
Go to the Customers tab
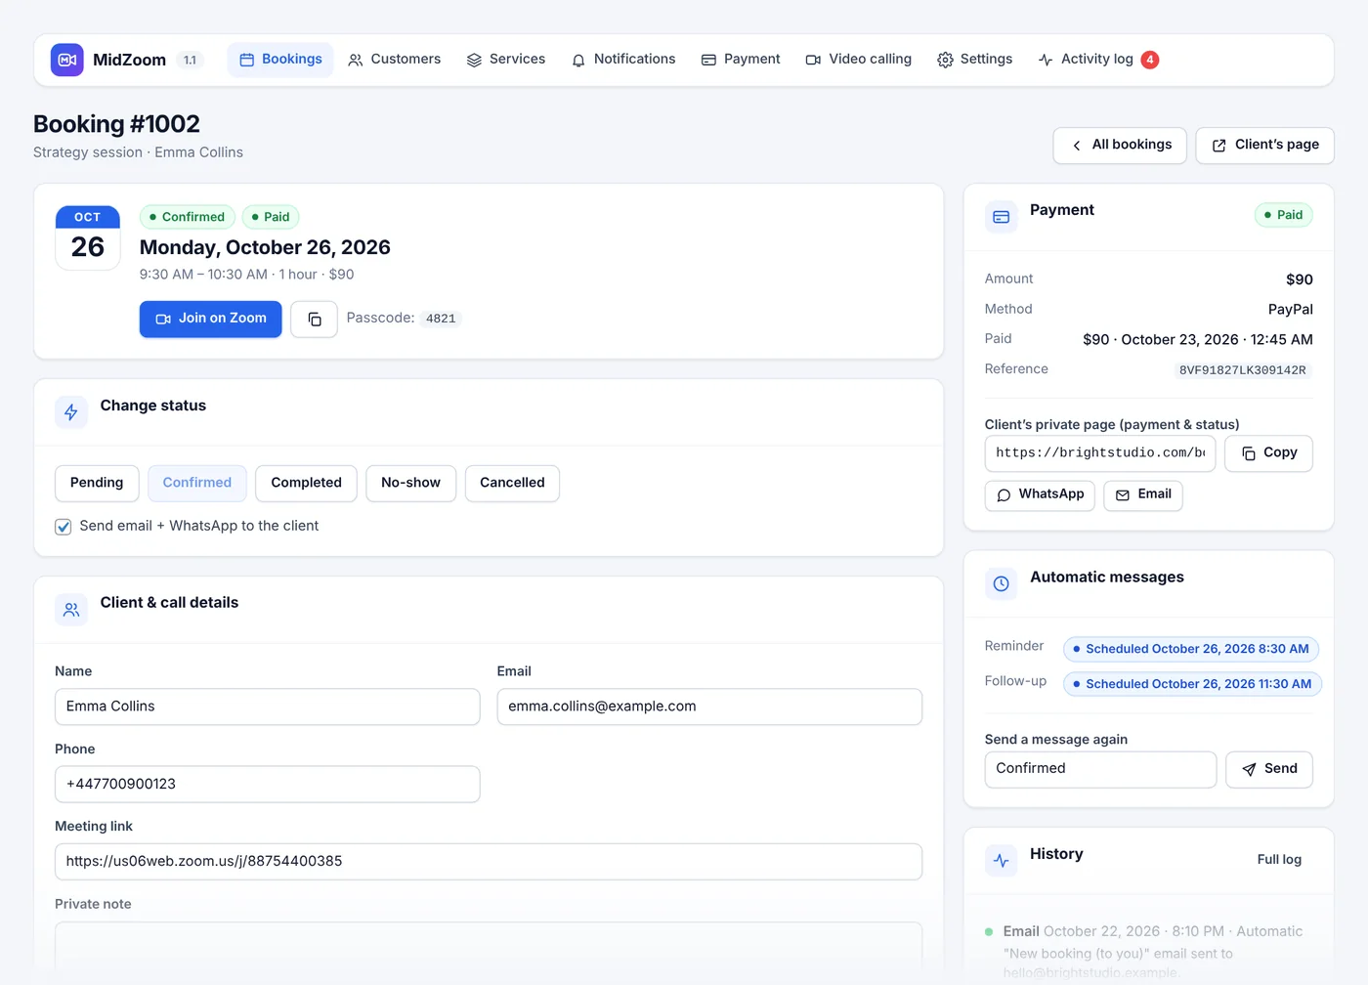[395, 60]
